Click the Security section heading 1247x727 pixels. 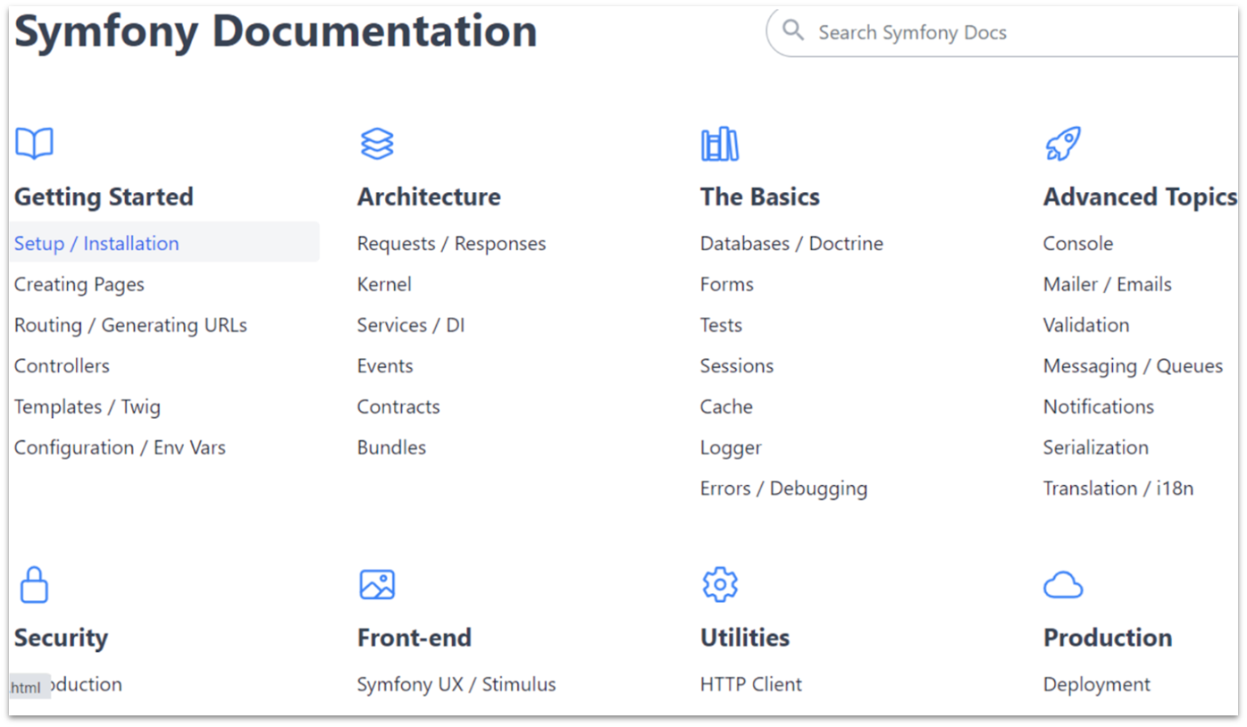coord(61,638)
